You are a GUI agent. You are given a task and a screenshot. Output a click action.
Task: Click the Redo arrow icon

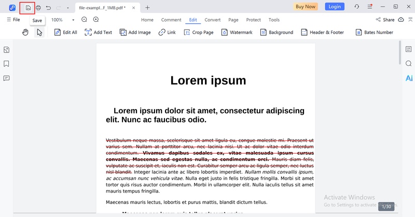[58, 8]
